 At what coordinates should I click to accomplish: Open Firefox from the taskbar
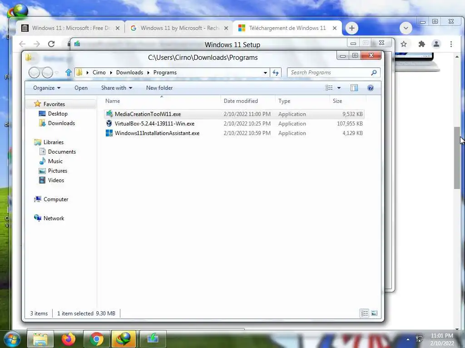68,339
